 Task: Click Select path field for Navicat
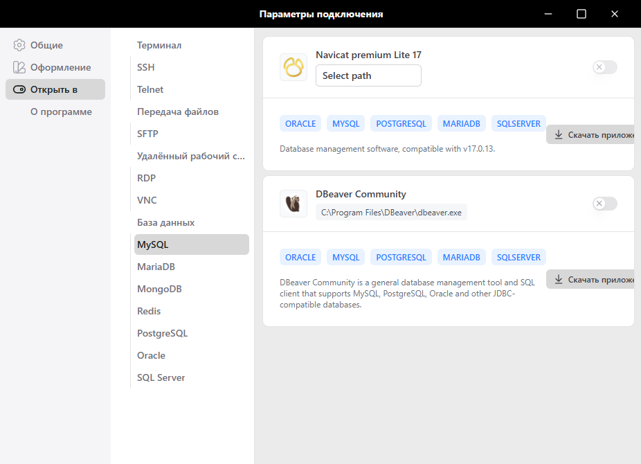[368, 75]
